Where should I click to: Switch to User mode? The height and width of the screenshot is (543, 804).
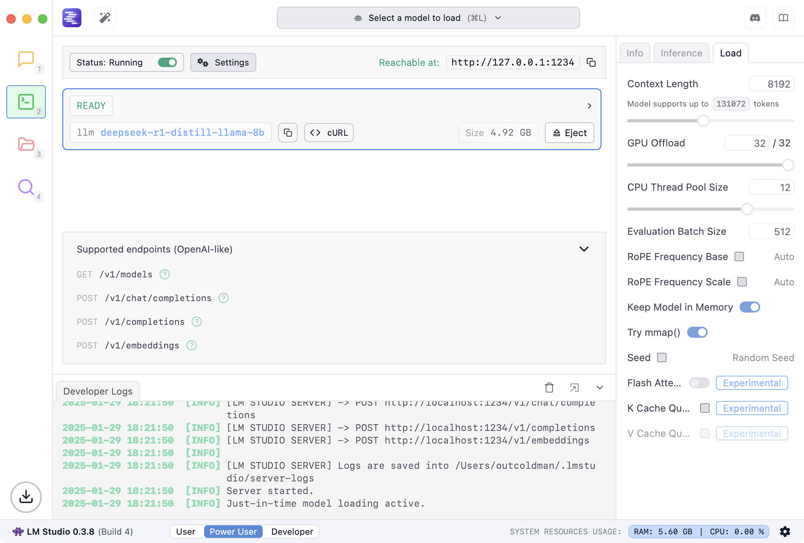pos(186,532)
